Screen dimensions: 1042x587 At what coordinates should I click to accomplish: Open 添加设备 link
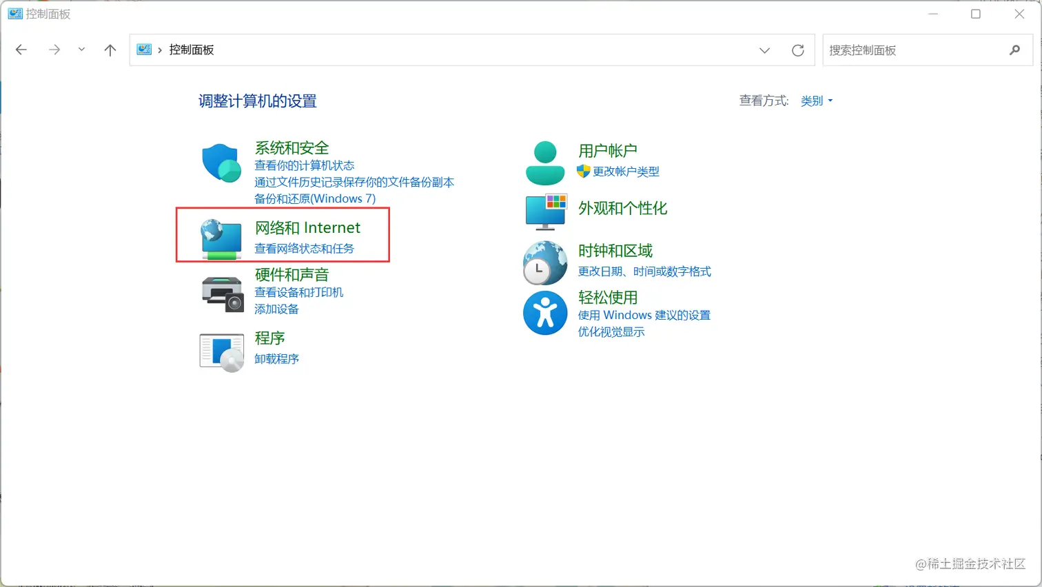pos(276,309)
